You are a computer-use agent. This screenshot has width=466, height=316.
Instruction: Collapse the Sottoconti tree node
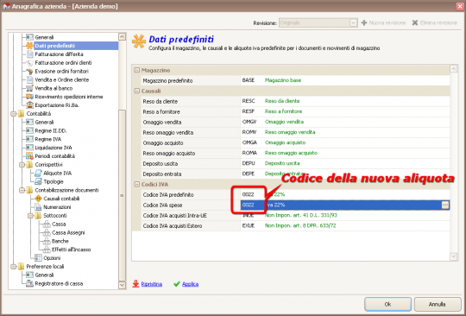click(x=30, y=216)
